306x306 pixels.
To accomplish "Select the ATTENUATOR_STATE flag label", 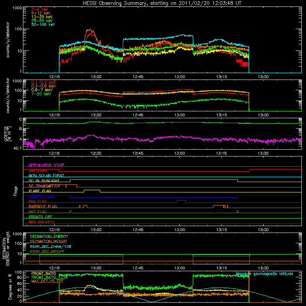I will pos(46,165).
